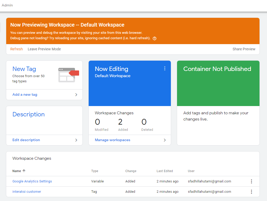267x201 pixels.
Task: Leave Preview Mode
Action: [x=44, y=49]
